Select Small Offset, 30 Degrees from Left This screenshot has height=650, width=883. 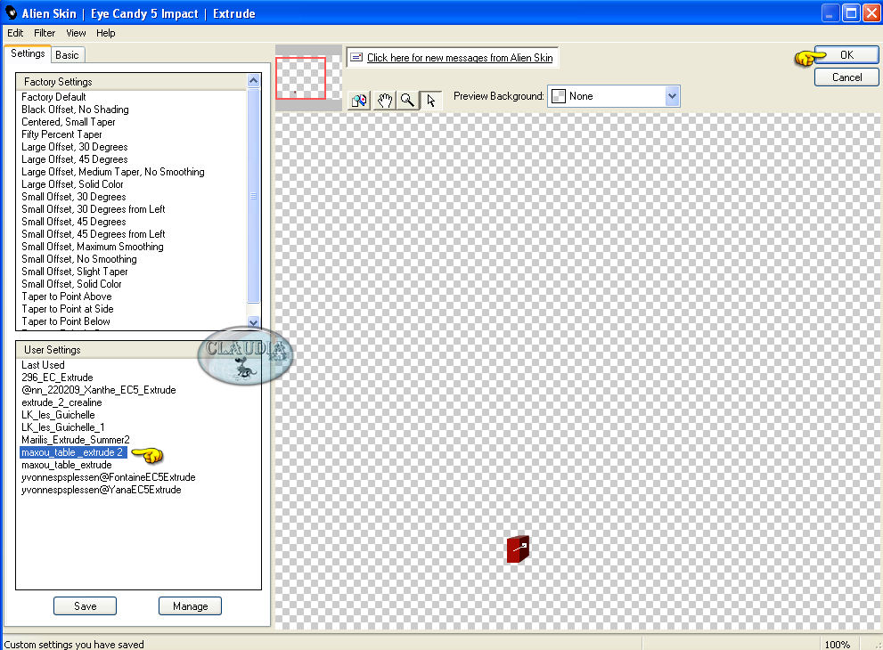[93, 208]
